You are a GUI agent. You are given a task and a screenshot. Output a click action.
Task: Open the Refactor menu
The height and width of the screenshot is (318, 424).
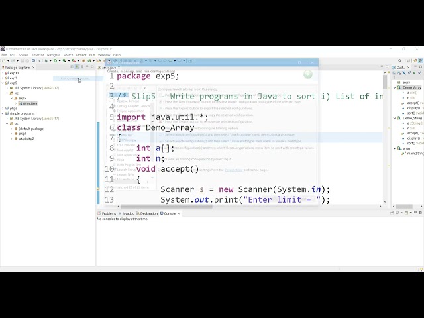coord(38,55)
